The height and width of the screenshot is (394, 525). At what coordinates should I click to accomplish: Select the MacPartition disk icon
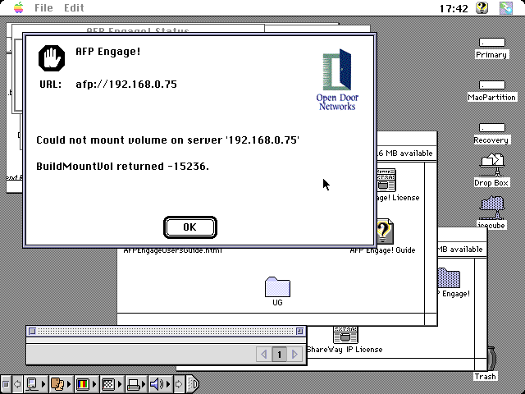491,85
